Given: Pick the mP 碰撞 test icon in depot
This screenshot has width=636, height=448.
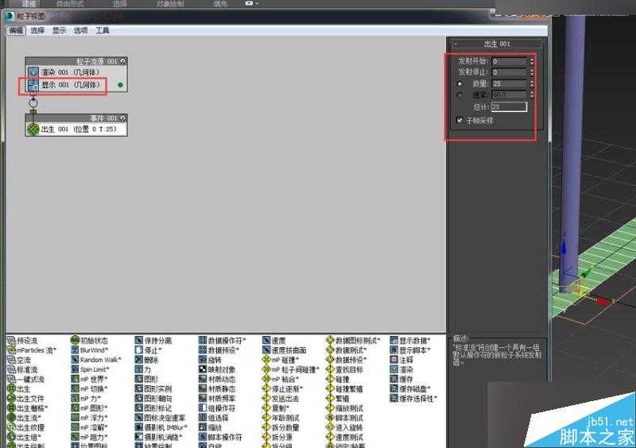Looking at the screenshot, I should (x=266, y=360).
